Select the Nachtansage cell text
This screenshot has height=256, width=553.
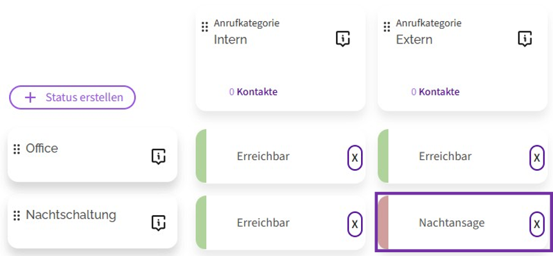[452, 223]
